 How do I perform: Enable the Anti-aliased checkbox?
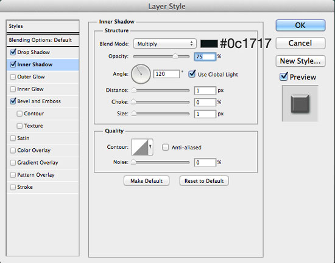point(165,147)
